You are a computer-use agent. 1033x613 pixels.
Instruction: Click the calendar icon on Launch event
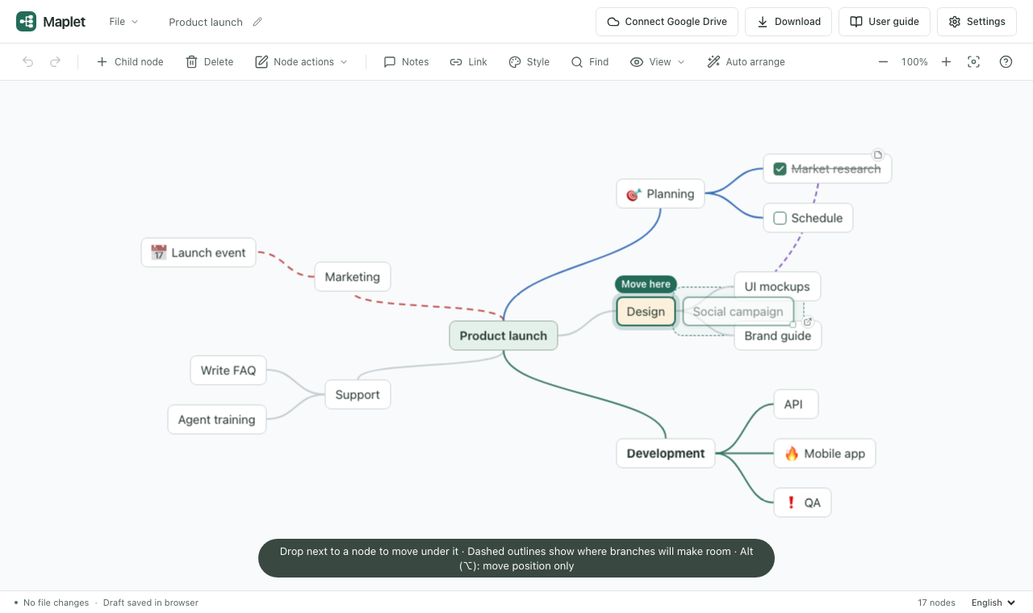159,252
